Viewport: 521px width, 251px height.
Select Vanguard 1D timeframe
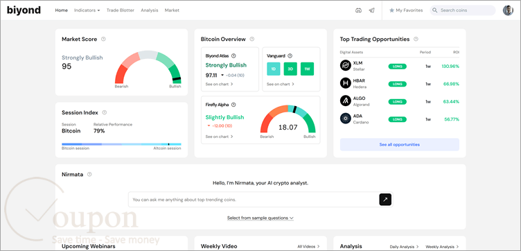274,69
